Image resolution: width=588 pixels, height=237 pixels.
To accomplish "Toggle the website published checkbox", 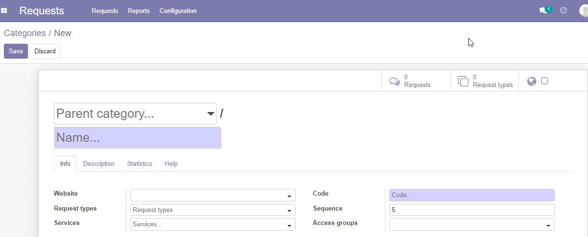I will click(545, 81).
